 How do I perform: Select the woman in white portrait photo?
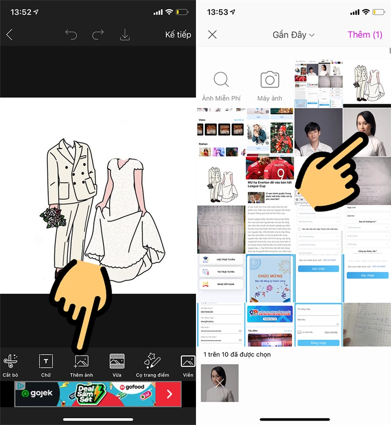pyautogui.click(x=367, y=131)
